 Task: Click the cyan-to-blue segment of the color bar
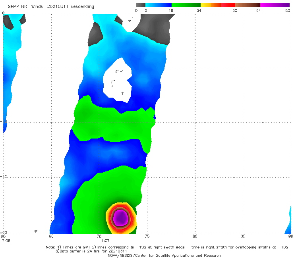(159, 5)
